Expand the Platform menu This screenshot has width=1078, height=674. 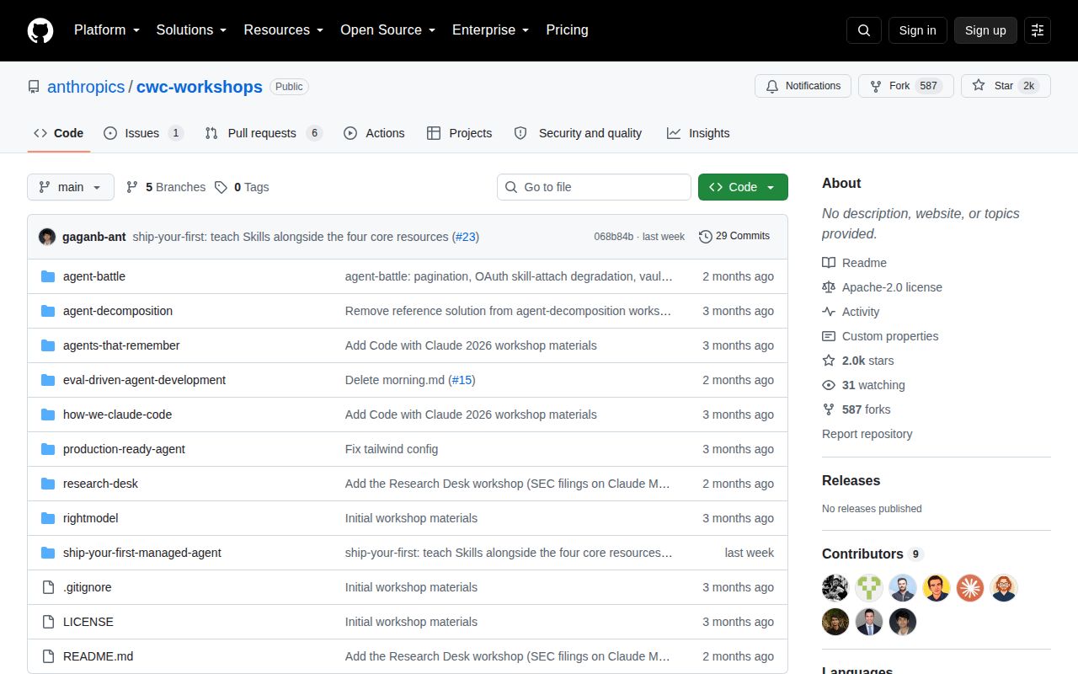106,30
